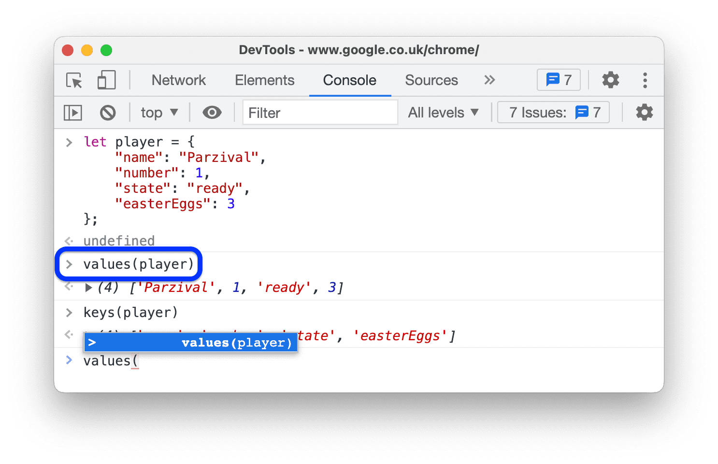The width and height of the screenshot is (718, 464).
Task: Open DevTools settings gear
Action: click(610, 80)
